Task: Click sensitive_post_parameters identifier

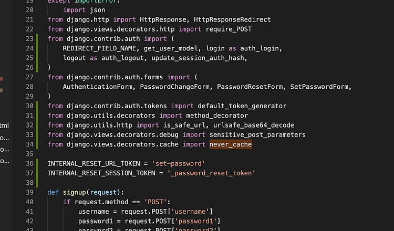Action: coord(257,135)
